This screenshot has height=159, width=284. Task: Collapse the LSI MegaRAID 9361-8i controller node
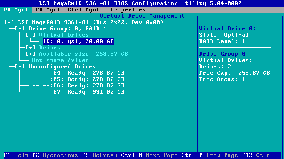coord(9,22)
